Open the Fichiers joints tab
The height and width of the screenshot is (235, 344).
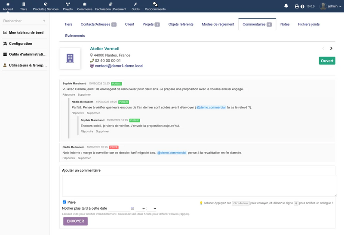tap(309, 24)
